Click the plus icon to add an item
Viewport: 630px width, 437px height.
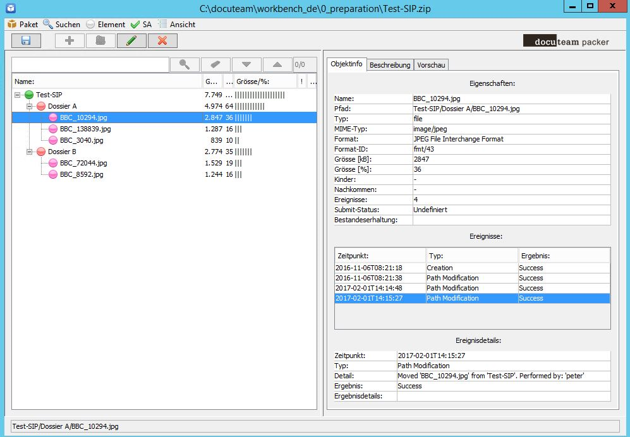[x=70, y=40]
